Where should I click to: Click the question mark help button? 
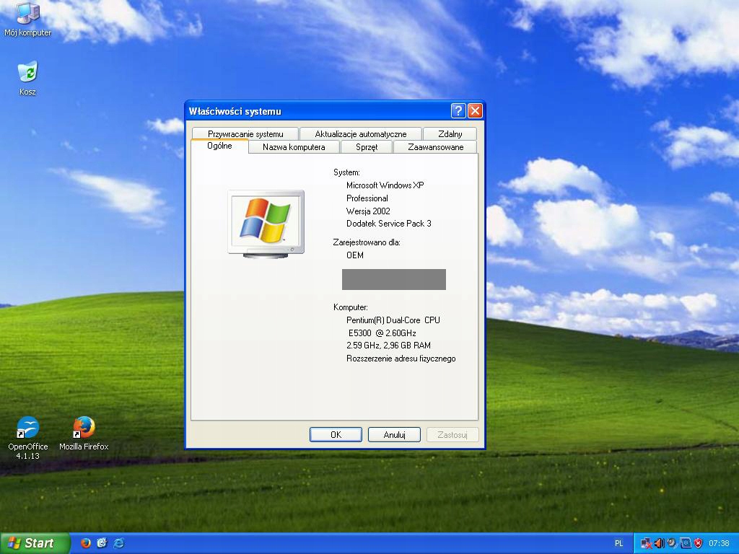(x=458, y=110)
